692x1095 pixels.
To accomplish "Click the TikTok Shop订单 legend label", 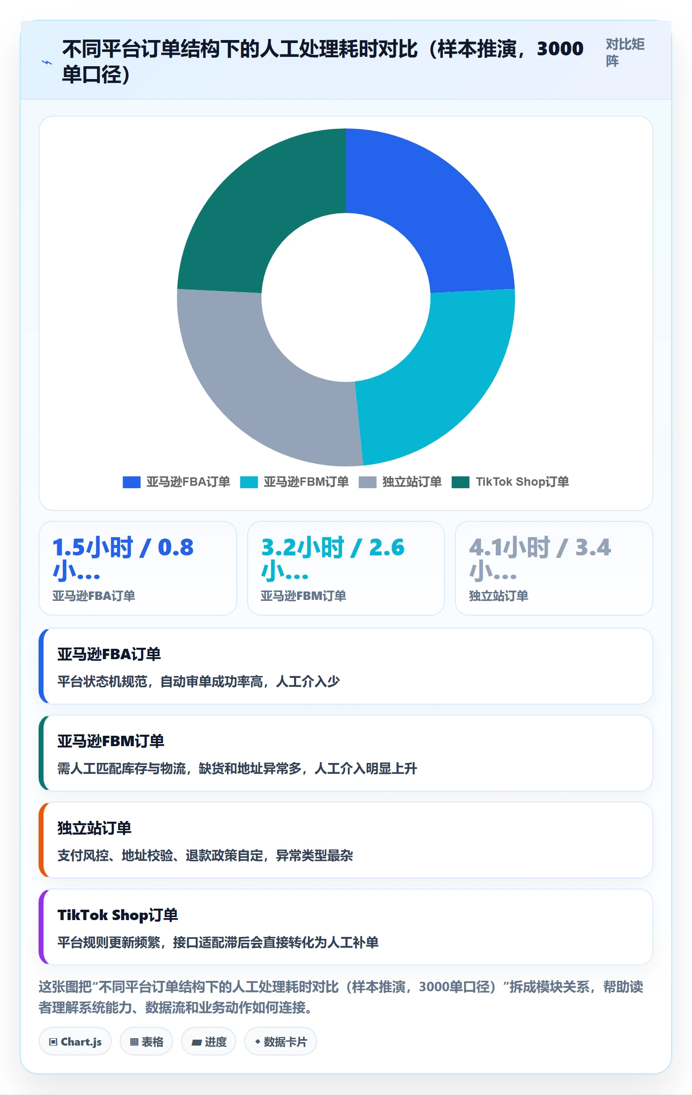I will pos(522,482).
